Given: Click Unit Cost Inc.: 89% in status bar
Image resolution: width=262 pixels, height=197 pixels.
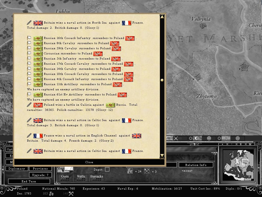Looking at the screenshot, I should click(205, 189).
